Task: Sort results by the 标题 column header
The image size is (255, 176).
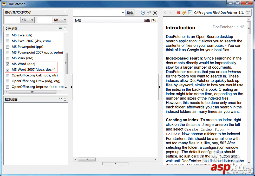Action: 78,20
